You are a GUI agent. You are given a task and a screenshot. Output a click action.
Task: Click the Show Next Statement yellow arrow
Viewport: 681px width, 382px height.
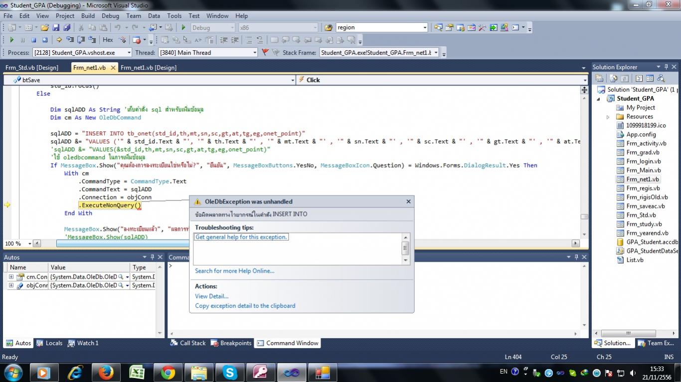point(59,40)
